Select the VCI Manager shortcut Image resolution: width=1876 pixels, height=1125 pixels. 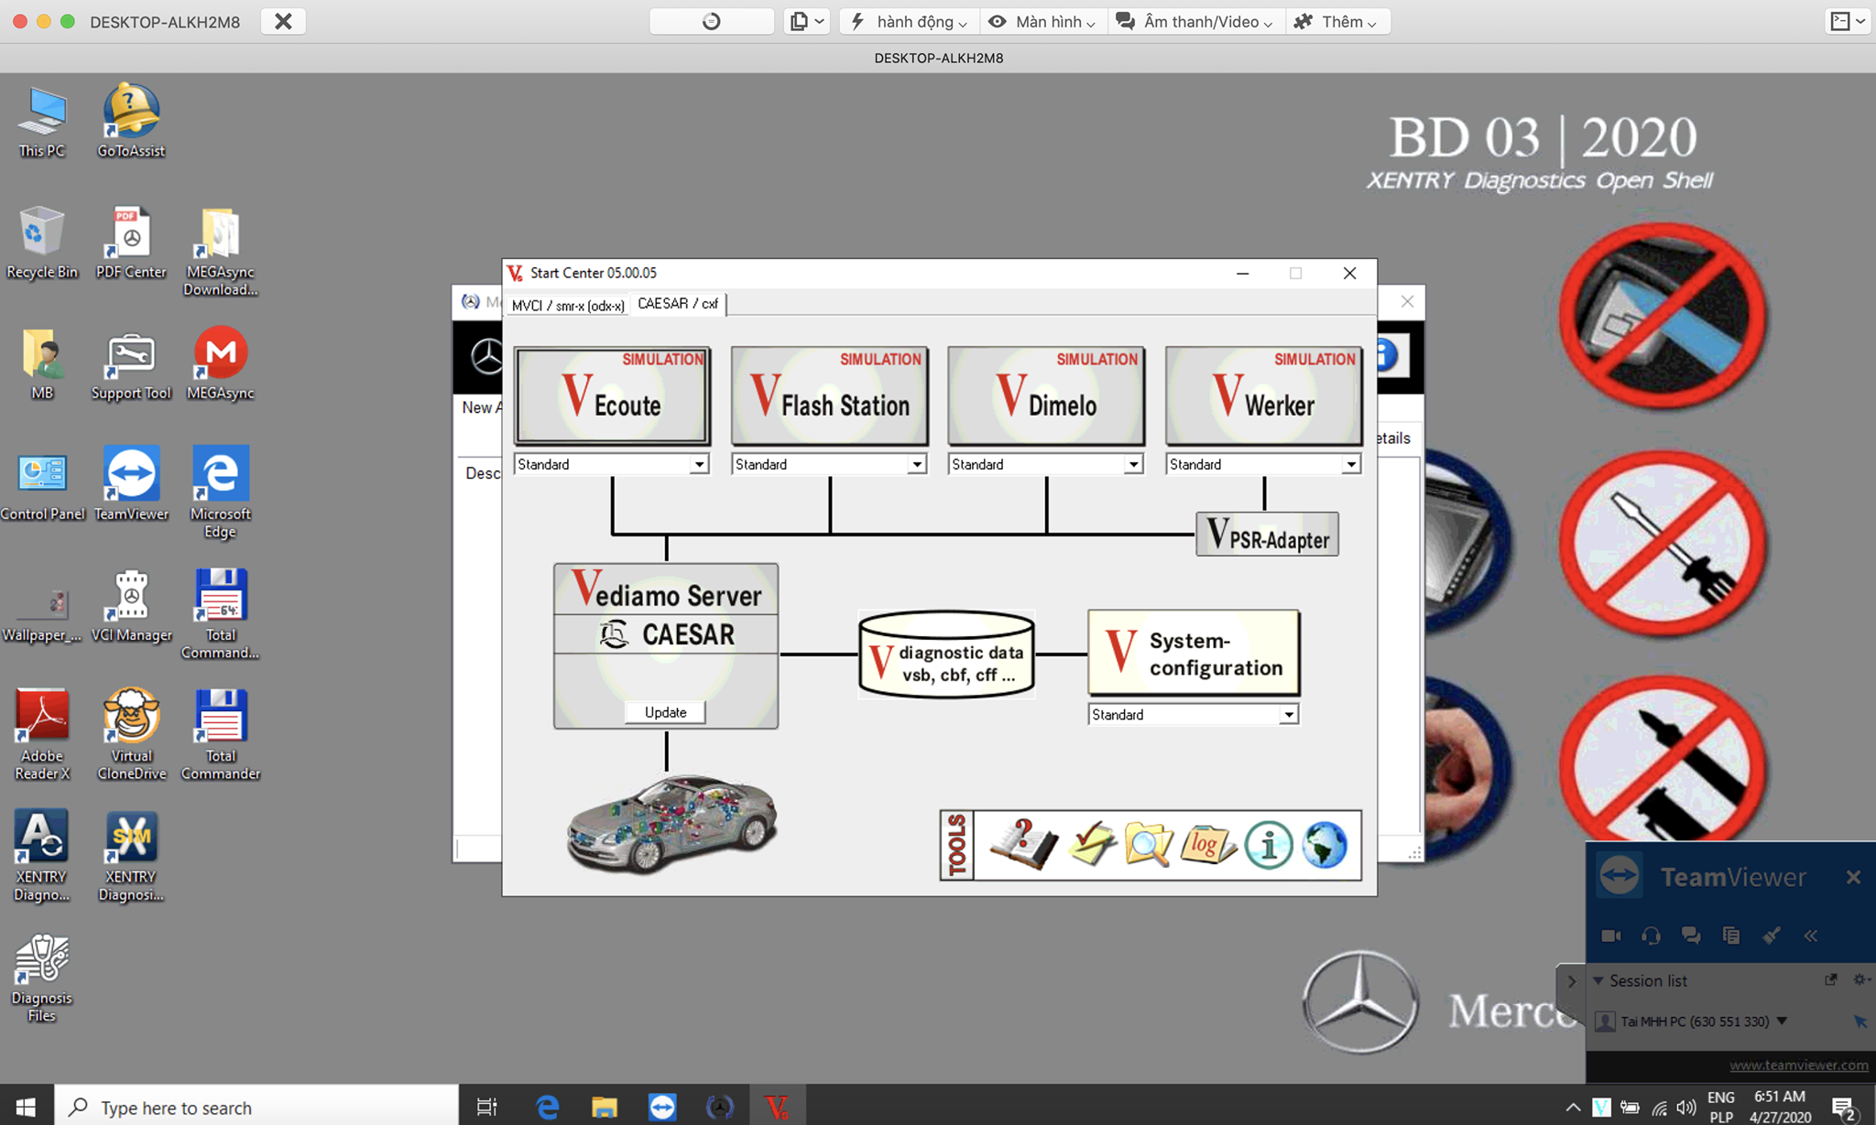(131, 606)
